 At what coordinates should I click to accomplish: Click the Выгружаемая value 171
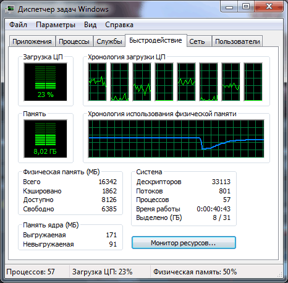(111, 235)
